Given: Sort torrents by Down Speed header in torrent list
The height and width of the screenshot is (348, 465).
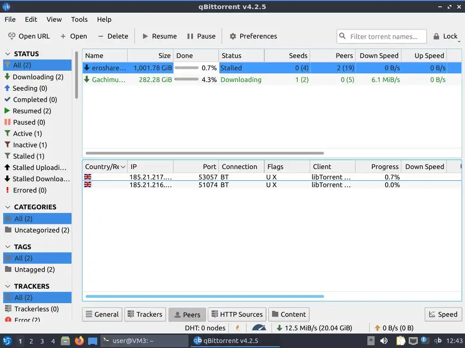Looking at the screenshot, I should point(379,56).
